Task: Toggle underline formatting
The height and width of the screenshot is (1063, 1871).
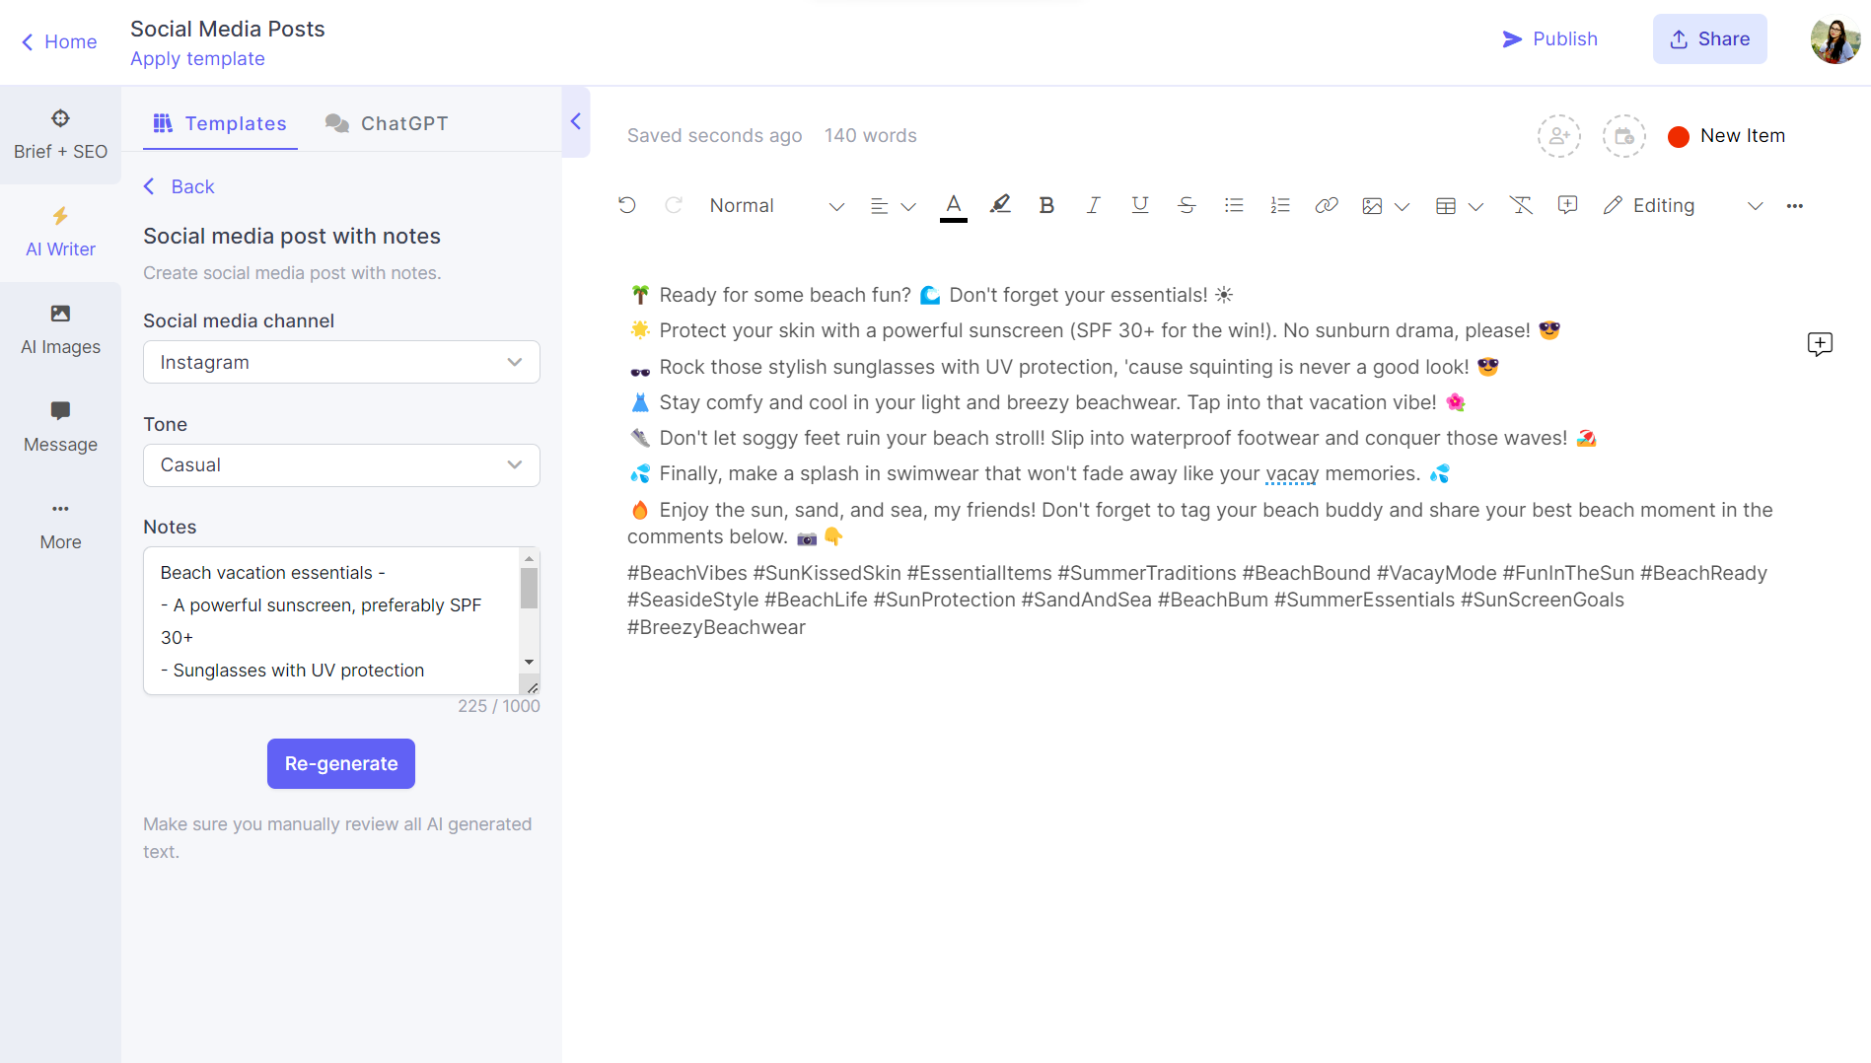Action: point(1140,205)
